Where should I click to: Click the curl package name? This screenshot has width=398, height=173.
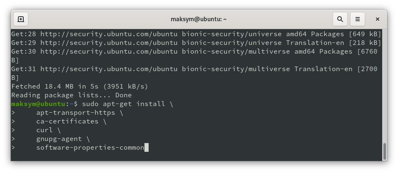coord(45,130)
